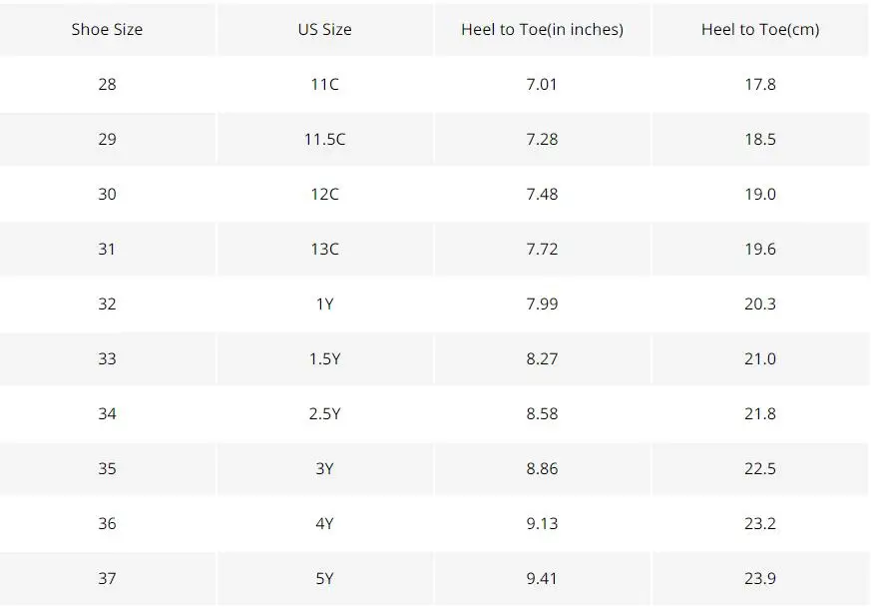The image size is (871, 608).
Task: Click the 4Y US size cell
Action: pyautogui.click(x=325, y=523)
